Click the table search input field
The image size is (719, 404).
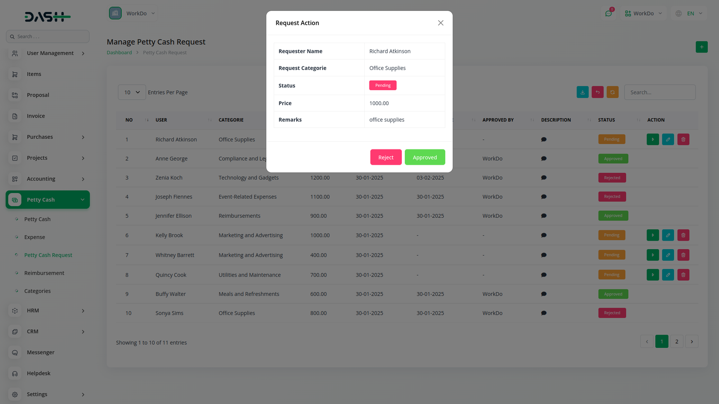[x=659, y=92]
